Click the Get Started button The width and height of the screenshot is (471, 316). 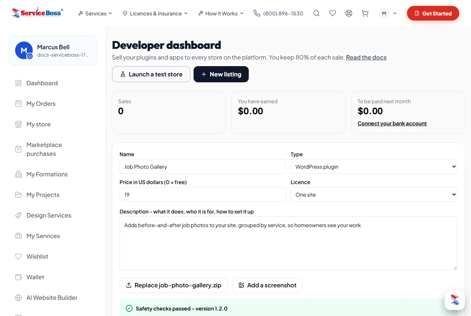click(x=433, y=13)
